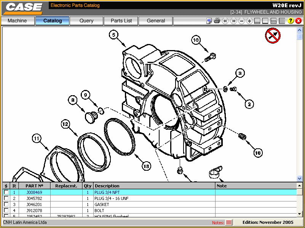Click the diagram scrollbar thumb
305x228 pixels.
coord(299,36)
